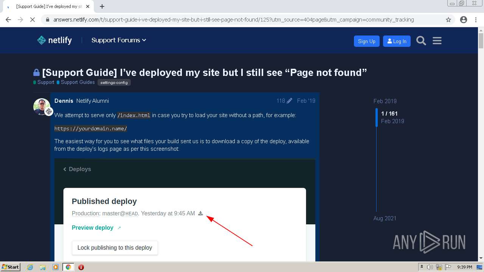Click the settings-config tag
This screenshot has height=272, width=484.
point(114,82)
